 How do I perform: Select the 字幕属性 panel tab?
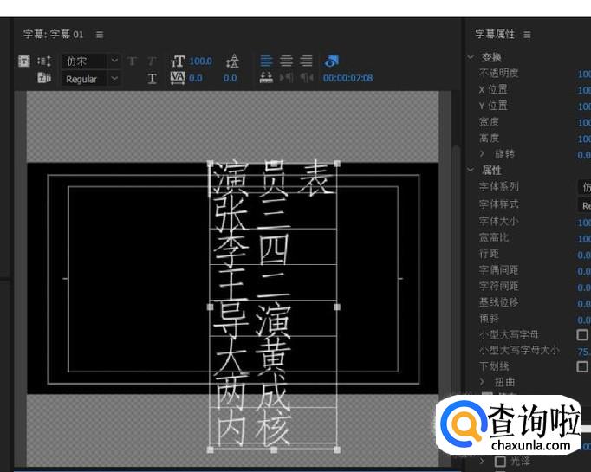coord(495,35)
